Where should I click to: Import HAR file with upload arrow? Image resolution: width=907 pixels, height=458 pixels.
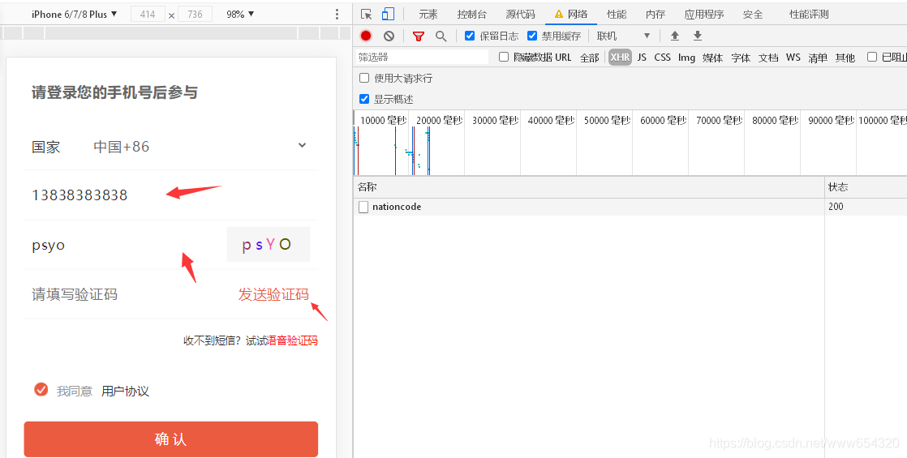point(674,36)
